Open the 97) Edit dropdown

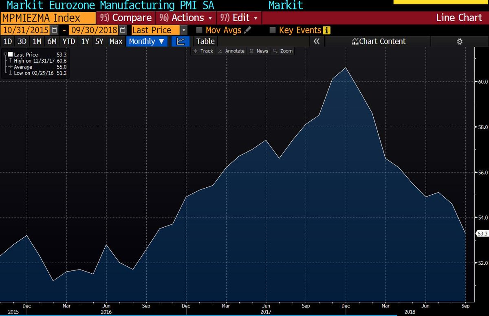click(239, 18)
